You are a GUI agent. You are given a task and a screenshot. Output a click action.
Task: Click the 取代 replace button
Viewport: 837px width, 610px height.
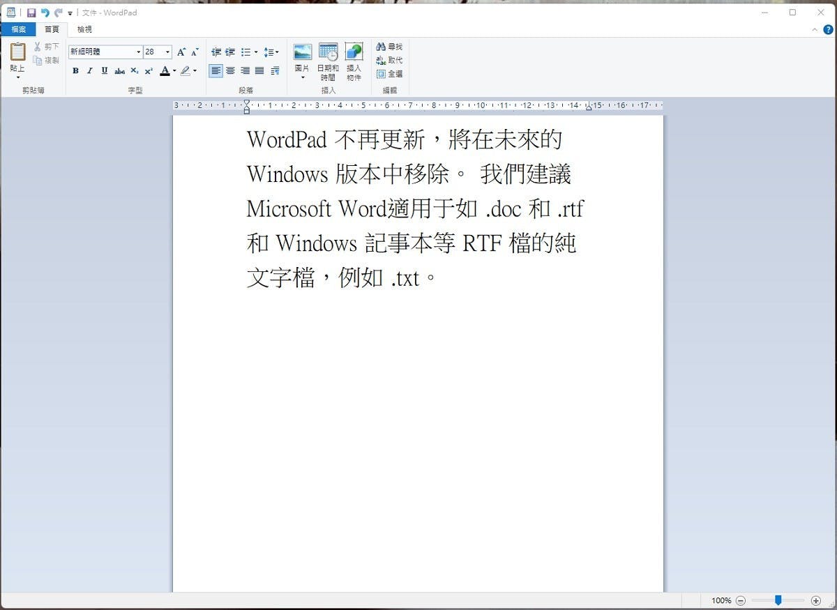(389, 60)
